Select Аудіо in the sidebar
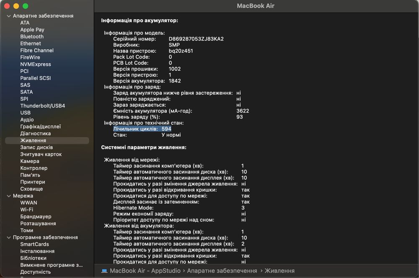The height and width of the screenshot is (278, 419). 27,120
